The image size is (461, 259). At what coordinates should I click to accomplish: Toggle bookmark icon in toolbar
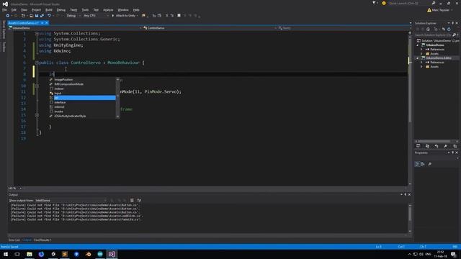(x=179, y=16)
